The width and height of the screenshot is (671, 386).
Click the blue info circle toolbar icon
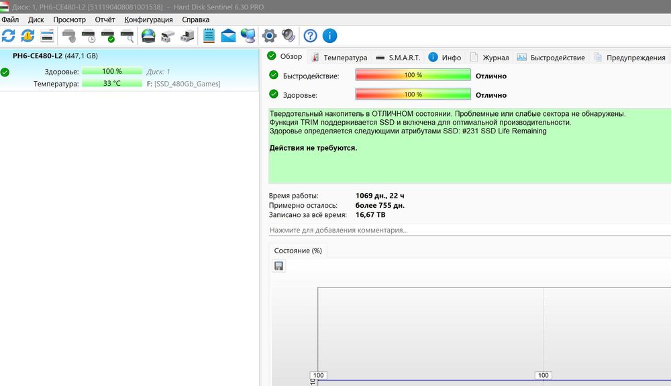[x=329, y=36]
